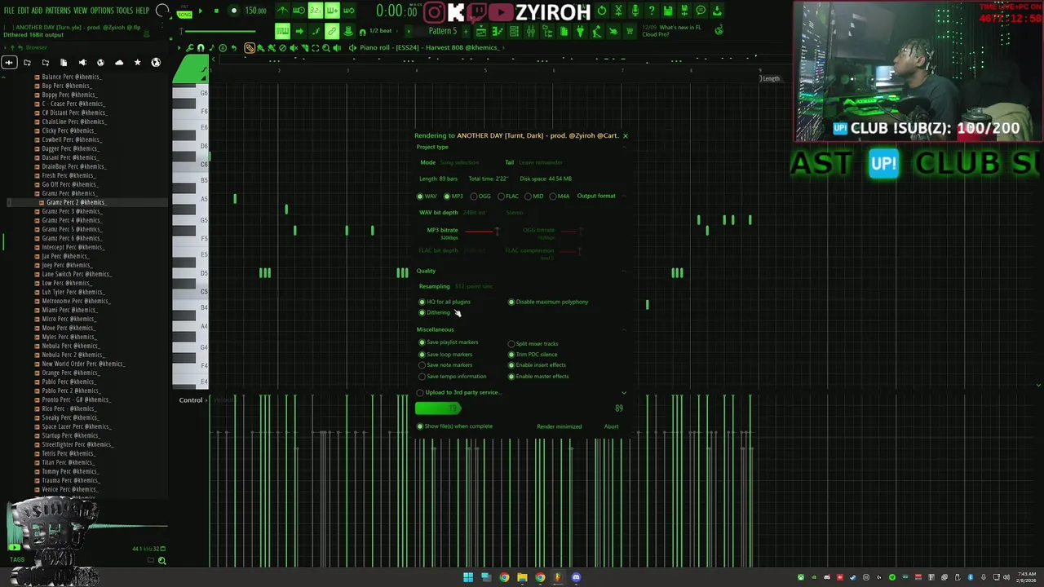Viewport: 1044px width, 587px height.
Task: Click the scissors cut icon in top toolbar
Action: [x=618, y=11]
